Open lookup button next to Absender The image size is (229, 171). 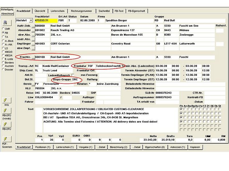coord(33,31)
